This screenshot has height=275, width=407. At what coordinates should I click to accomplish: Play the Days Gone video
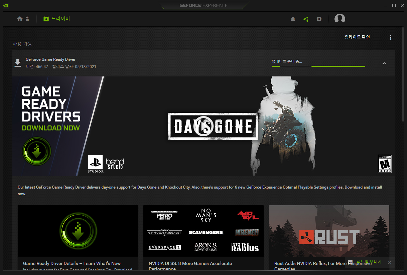point(203,126)
